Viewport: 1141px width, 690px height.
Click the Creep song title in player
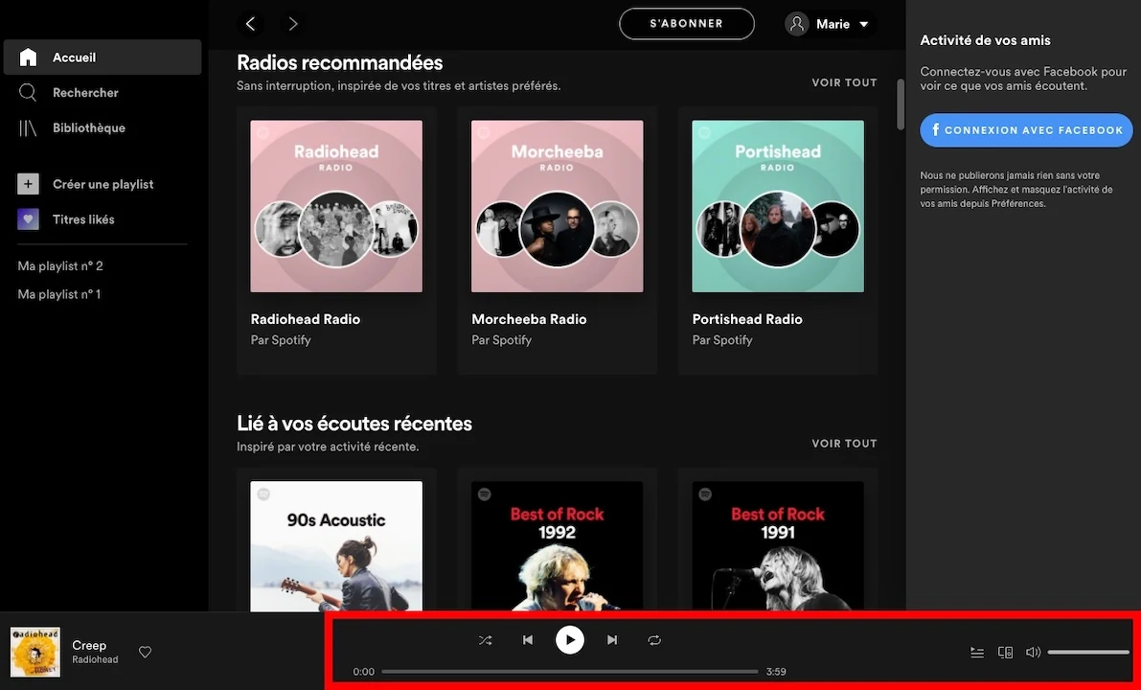coord(89,645)
